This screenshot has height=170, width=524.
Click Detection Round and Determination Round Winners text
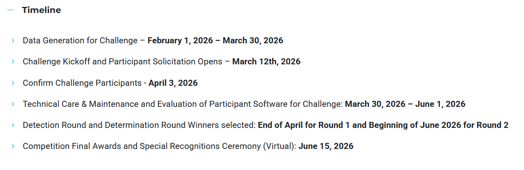[139, 125]
